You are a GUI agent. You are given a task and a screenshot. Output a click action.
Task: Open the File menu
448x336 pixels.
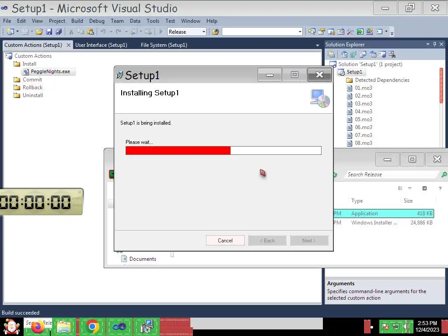(7, 21)
